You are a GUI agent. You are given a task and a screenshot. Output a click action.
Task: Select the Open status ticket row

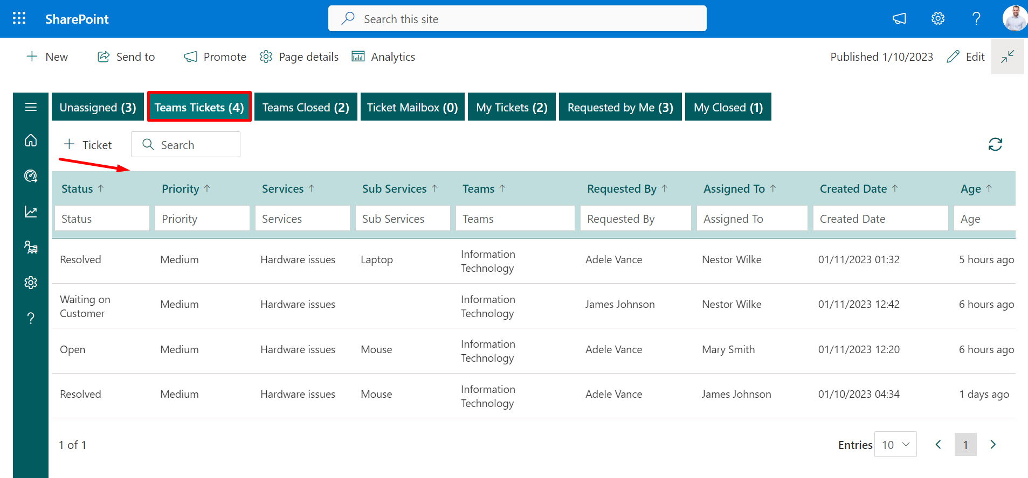tap(534, 350)
